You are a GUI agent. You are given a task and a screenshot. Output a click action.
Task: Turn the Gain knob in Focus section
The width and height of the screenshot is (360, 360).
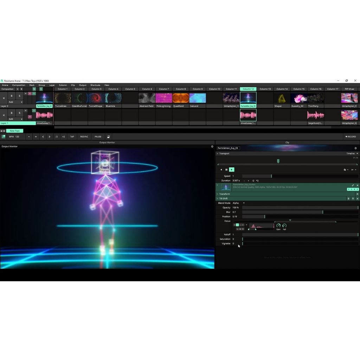click(278, 226)
